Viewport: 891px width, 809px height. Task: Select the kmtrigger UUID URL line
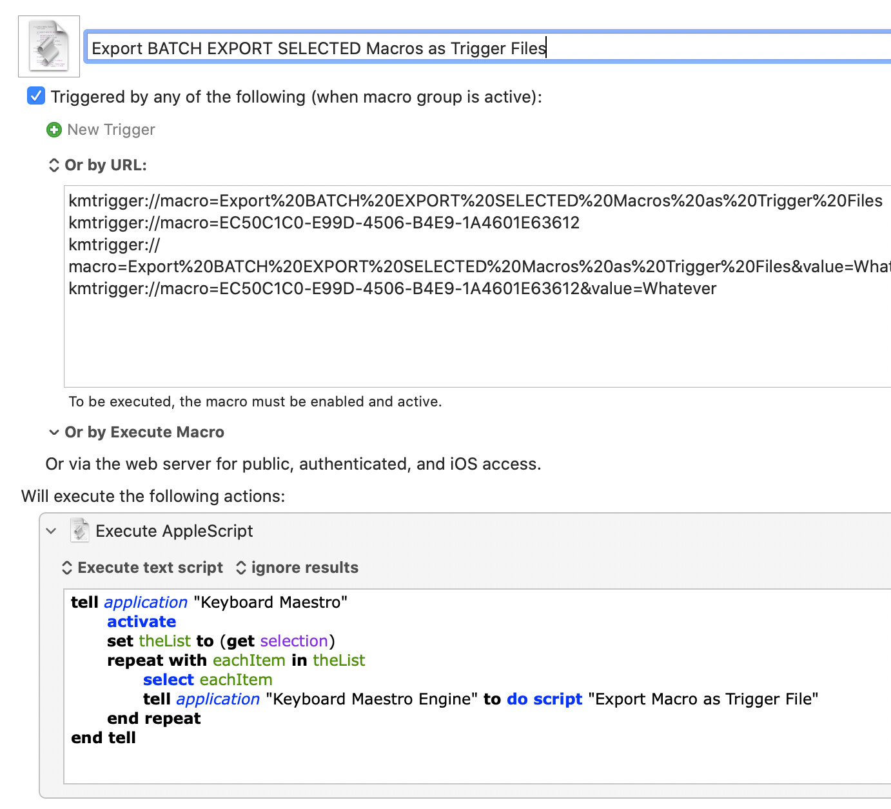click(x=324, y=223)
